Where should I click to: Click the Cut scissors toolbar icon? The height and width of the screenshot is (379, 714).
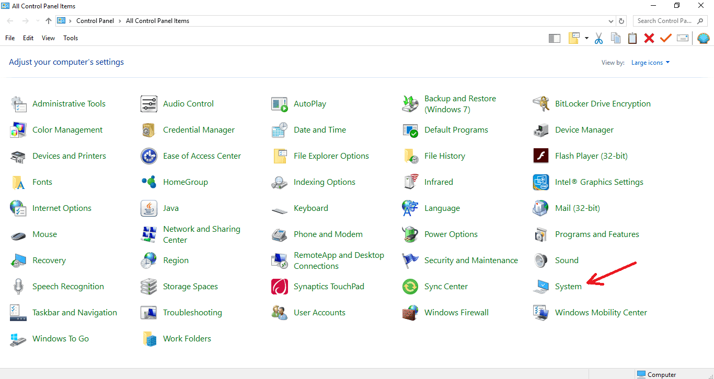pyautogui.click(x=598, y=38)
